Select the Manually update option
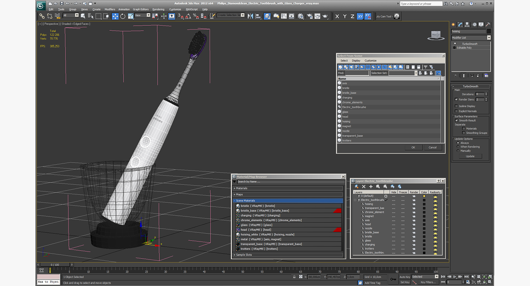530x286 pixels. (x=458, y=151)
